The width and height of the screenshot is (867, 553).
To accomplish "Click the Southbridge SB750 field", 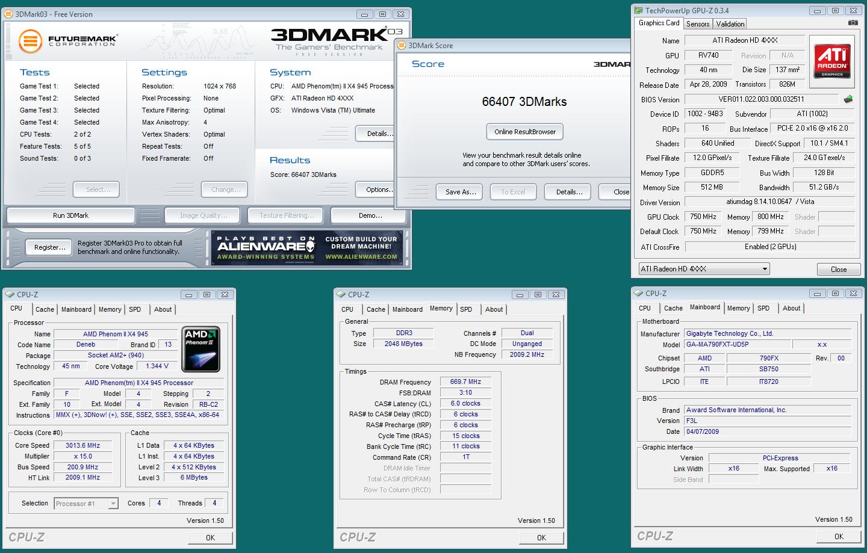I will point(768,369).
